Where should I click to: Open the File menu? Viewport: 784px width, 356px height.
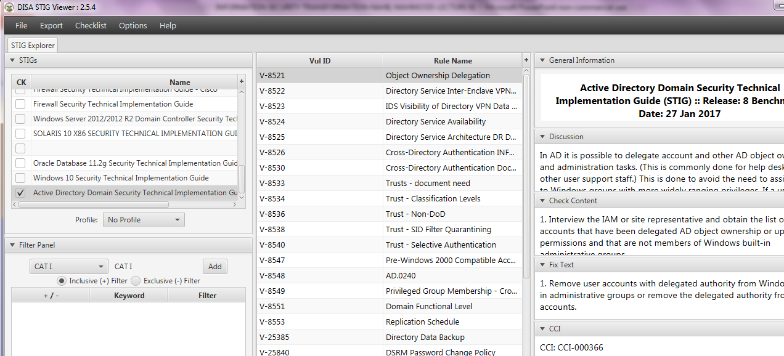click(x=22, y=25)
